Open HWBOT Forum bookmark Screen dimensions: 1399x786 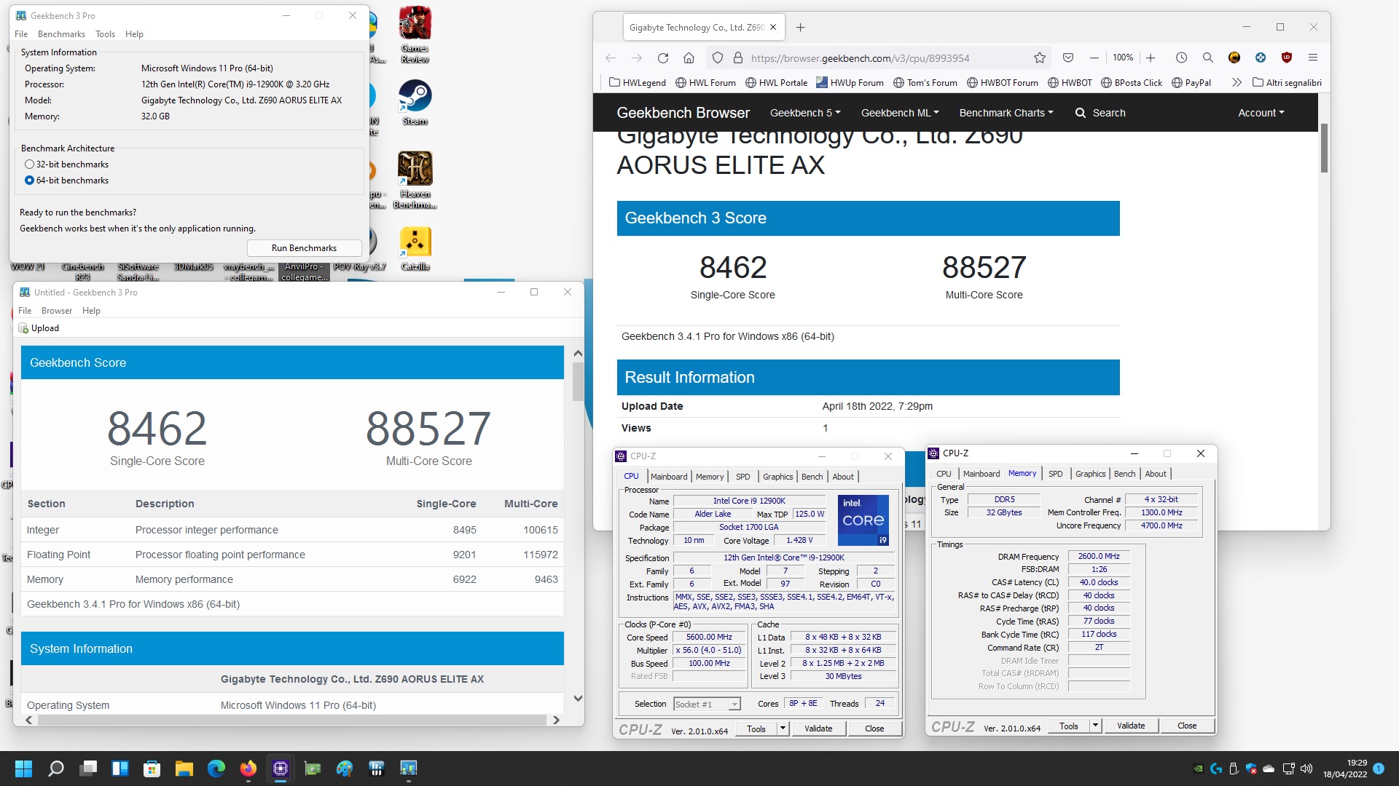point(1002,83)
